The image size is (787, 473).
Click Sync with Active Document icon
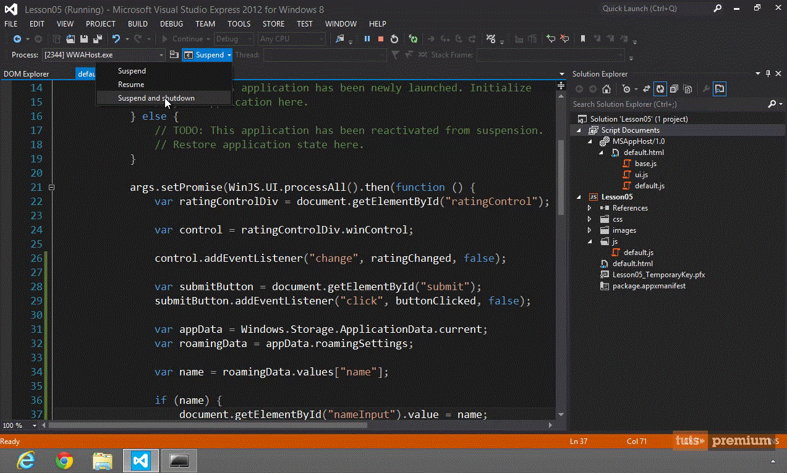click(x=647, y=89)
